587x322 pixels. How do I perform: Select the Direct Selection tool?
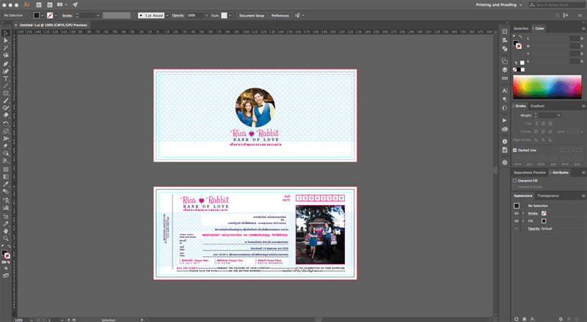[x=6, y=41]
